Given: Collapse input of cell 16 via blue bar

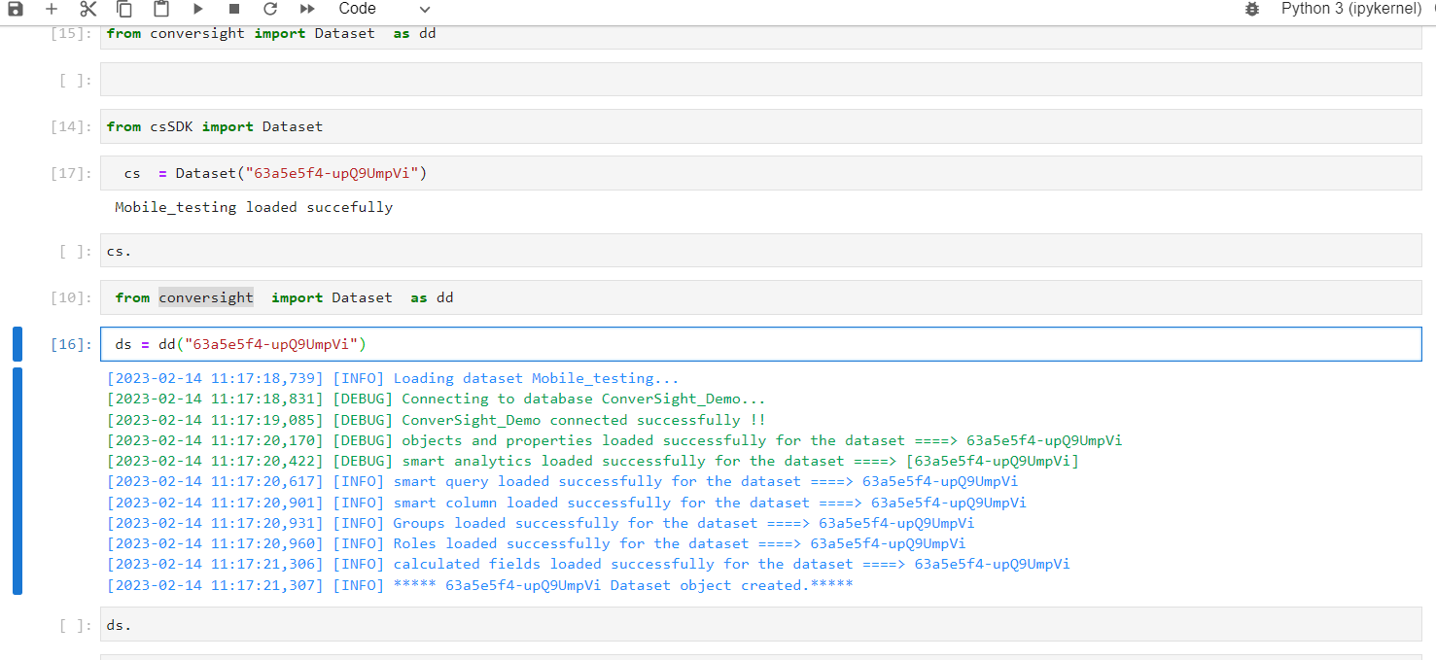Looking at the screenshot, I should (x=18, y=344).
